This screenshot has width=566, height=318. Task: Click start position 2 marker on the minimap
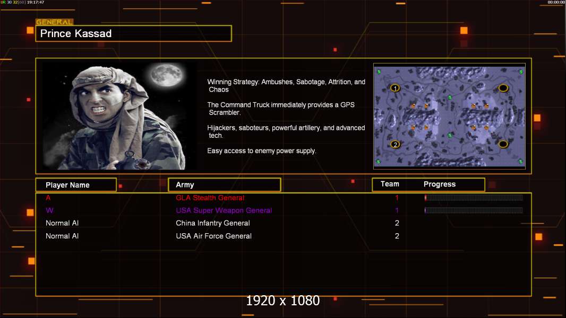[395, 144]
